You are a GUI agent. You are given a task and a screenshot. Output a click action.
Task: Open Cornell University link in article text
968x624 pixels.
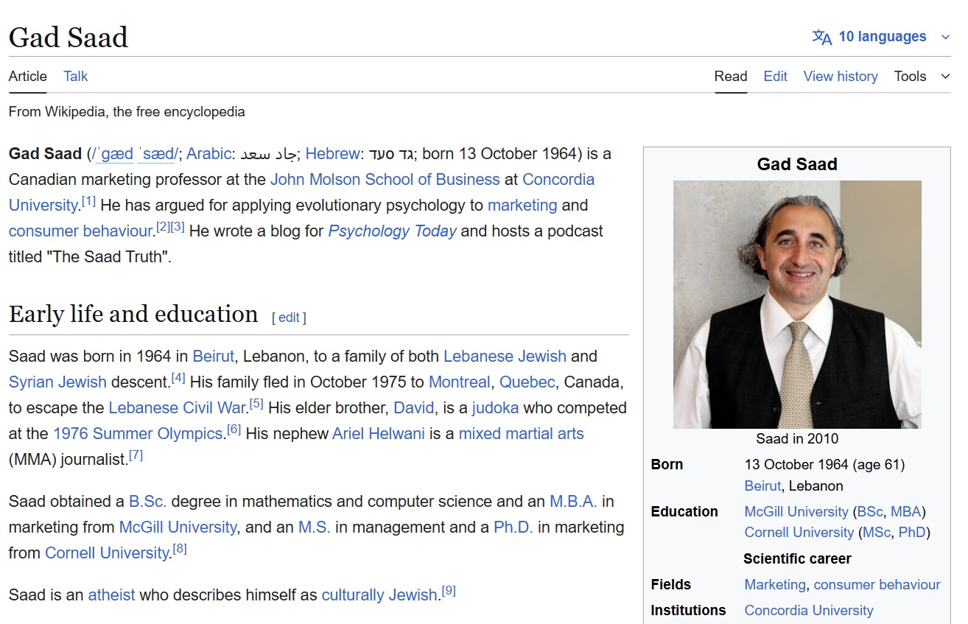(107, 553)
